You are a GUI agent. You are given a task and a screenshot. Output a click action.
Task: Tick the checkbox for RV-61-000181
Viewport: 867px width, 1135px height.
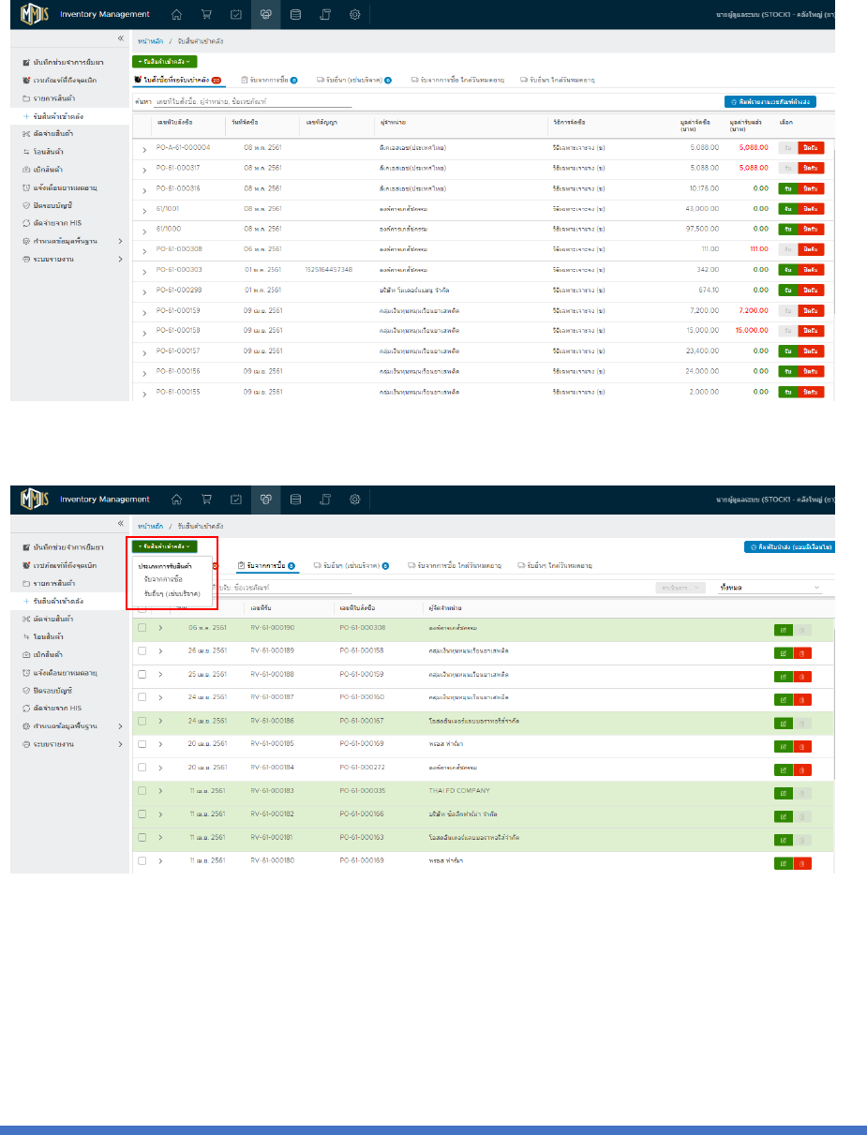[x=142, y=837]
